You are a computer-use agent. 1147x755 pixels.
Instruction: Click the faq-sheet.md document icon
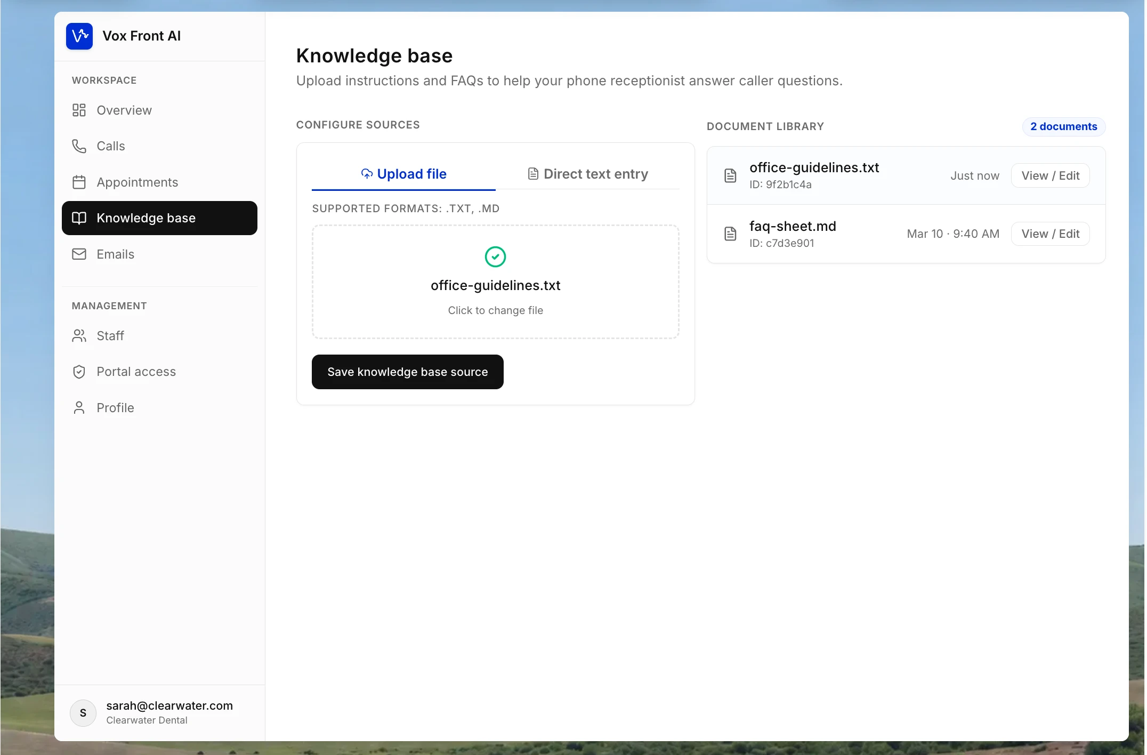click(x=730, y=234)
